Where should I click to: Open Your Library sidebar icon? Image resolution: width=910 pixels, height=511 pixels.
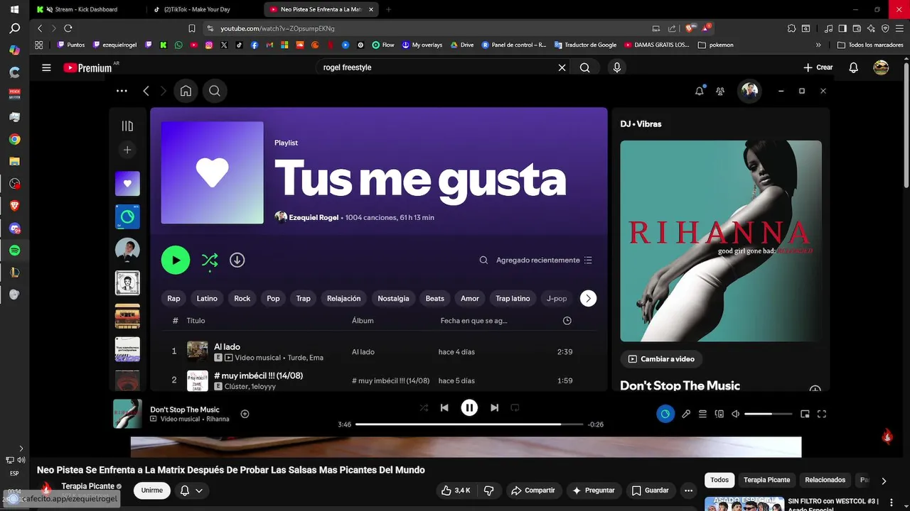pos(127,126)
